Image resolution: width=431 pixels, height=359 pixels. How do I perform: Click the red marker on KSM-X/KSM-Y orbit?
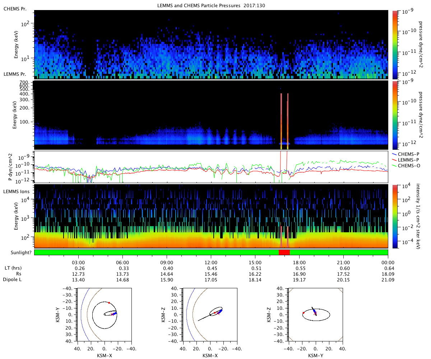tap(109, 303)
